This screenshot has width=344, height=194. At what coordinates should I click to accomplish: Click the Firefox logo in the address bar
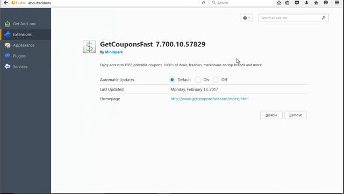[x=13, y=3]
